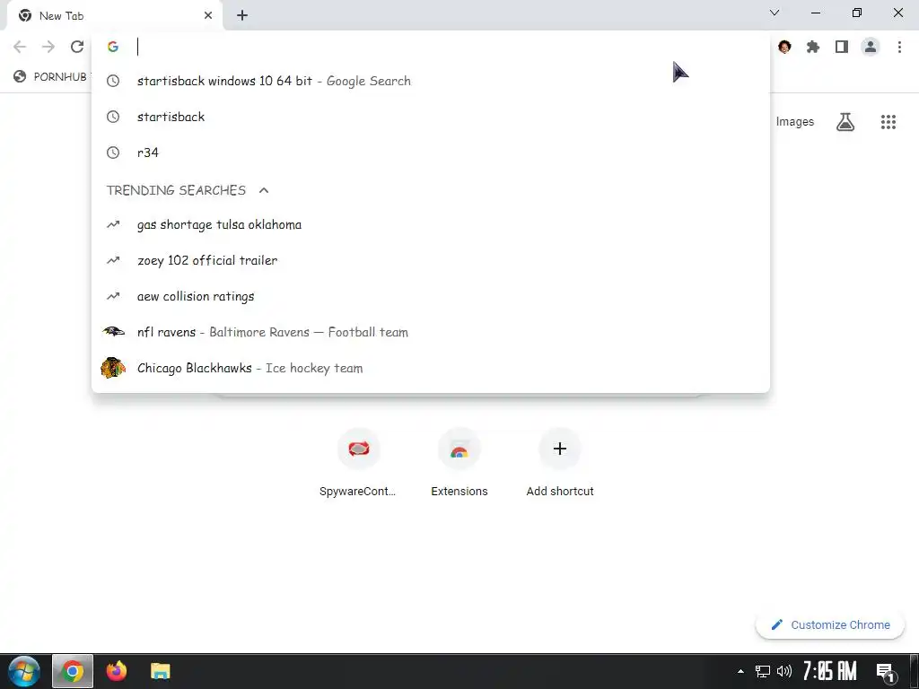Choose the 'startisback windows 10 64 bit' suggestion
919x689 pixels.
(431, 81)
